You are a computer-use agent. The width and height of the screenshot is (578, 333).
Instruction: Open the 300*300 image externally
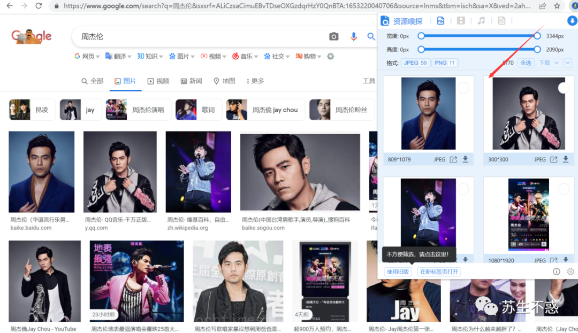click(554, 159)
